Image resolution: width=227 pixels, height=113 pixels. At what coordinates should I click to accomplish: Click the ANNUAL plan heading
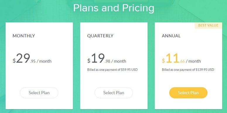pyautogui.click(x=171, y=36)
